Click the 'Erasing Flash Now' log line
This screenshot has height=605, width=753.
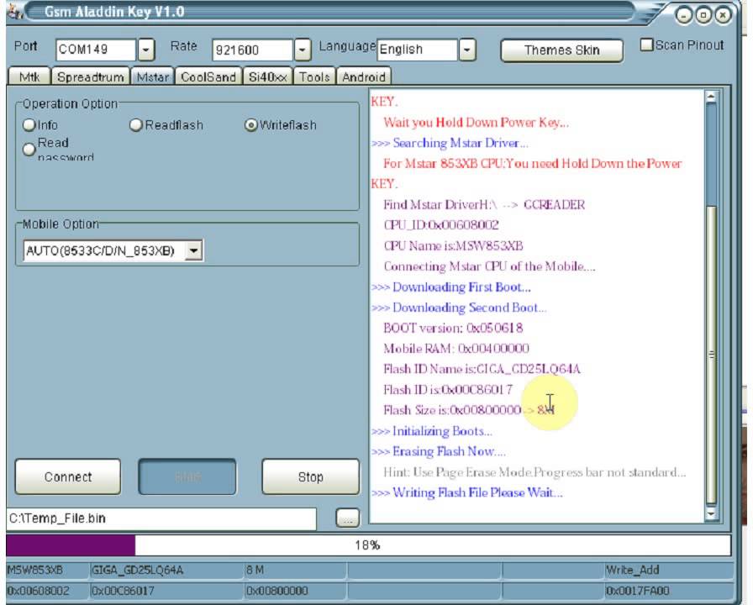439,451
